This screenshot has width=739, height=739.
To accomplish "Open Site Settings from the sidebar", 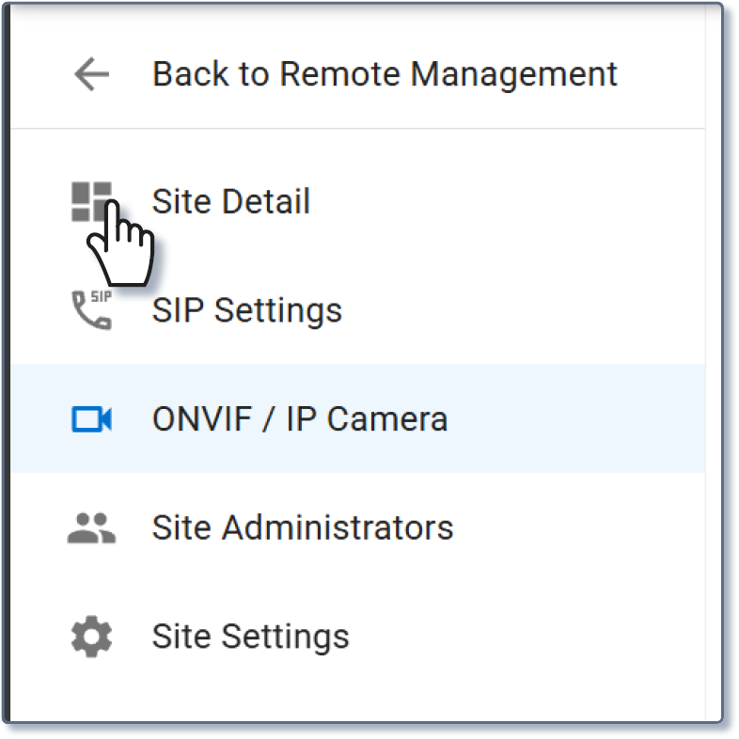I will (250, 637).
